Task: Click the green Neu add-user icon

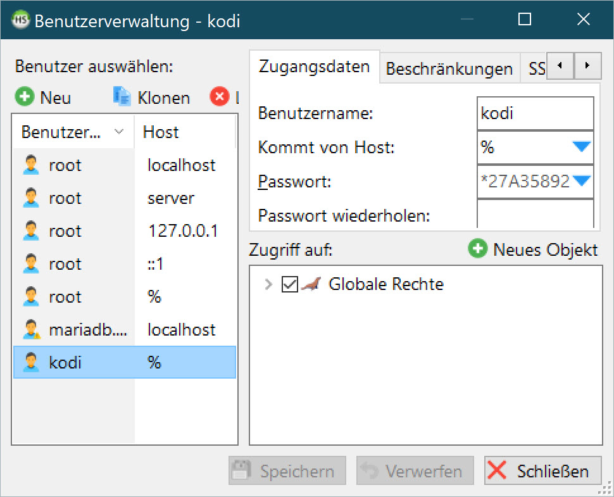Action: point(24,96)
